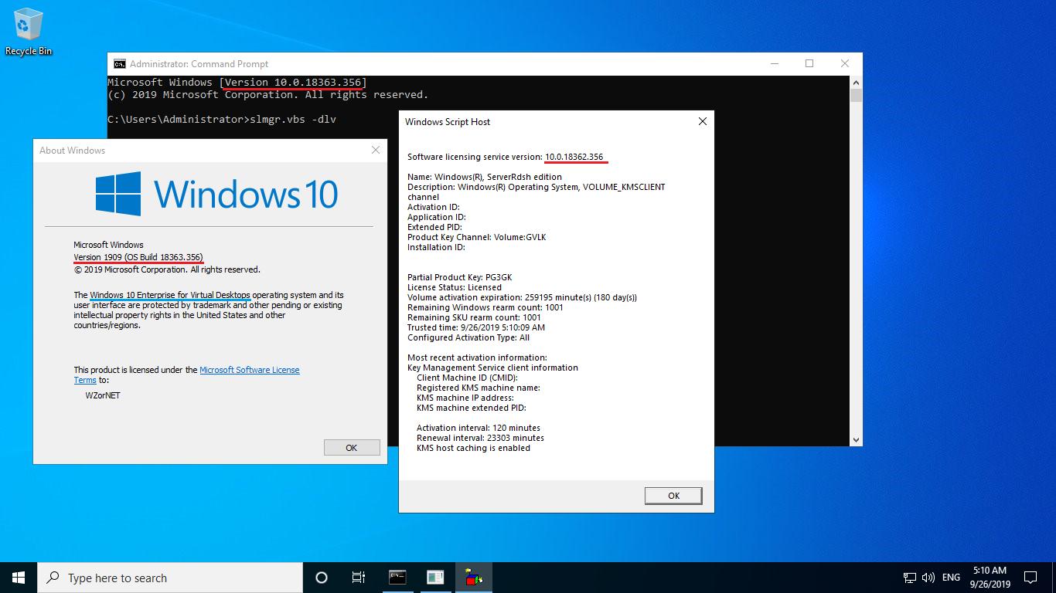Click 'Software licensing service version' line
Screen dimensions: 1056x593
coord(505,157)
